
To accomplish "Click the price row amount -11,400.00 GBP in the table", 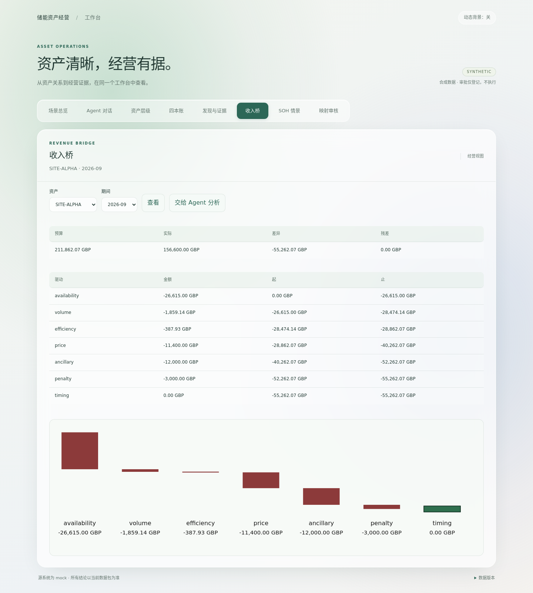I will coord(181,345).
